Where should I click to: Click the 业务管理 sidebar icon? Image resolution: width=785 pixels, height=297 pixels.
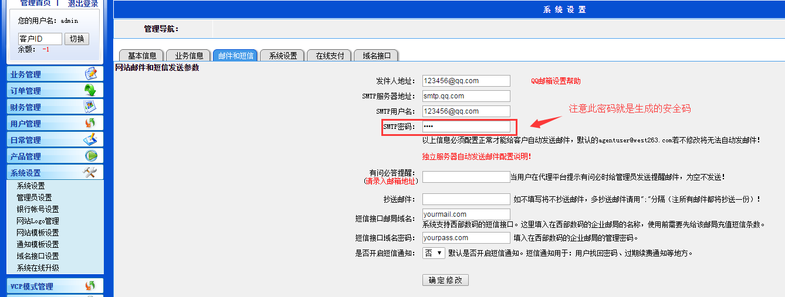[90, 74]
